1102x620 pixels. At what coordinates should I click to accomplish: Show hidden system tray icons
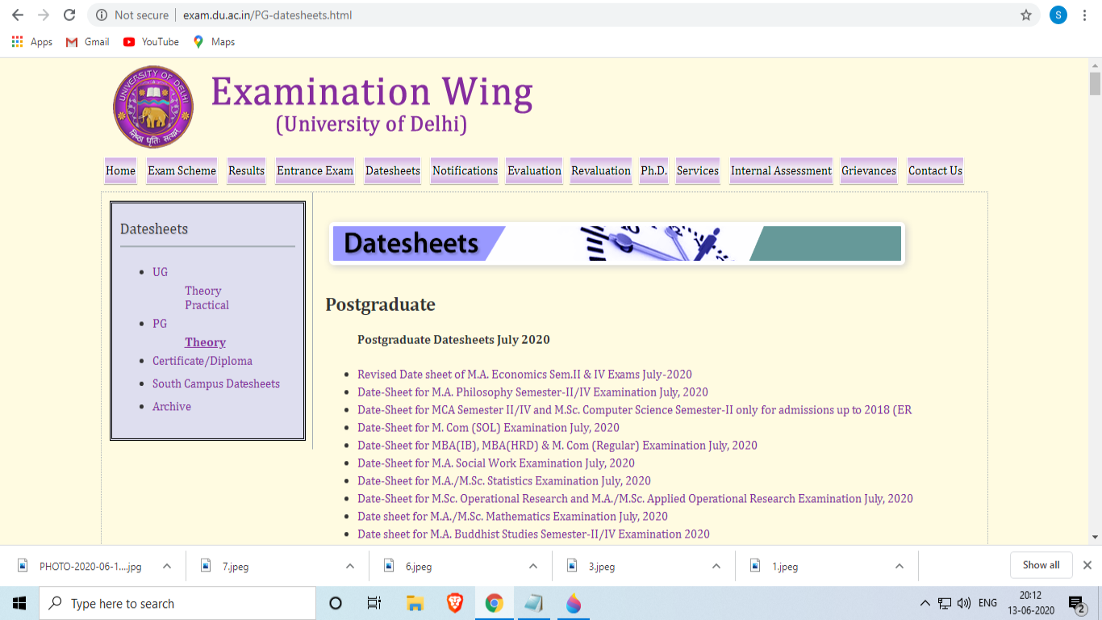(x=925, y=603)
